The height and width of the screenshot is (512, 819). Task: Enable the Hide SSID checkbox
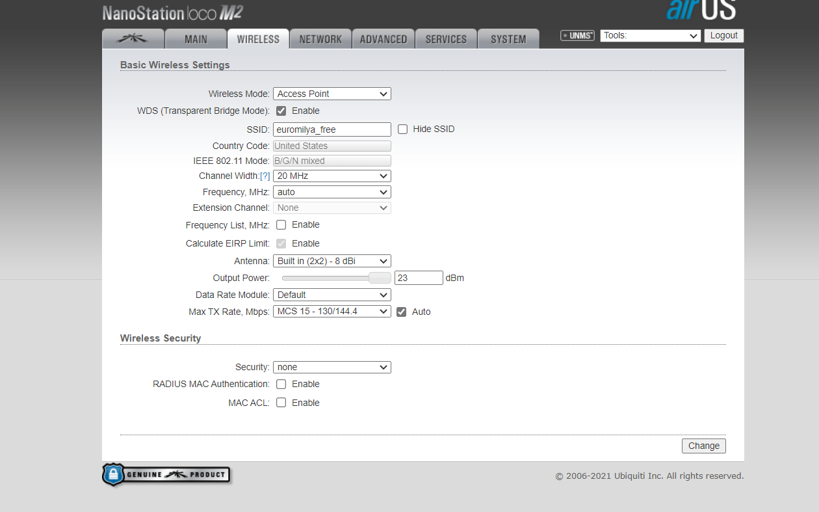(x=403, y=129)
